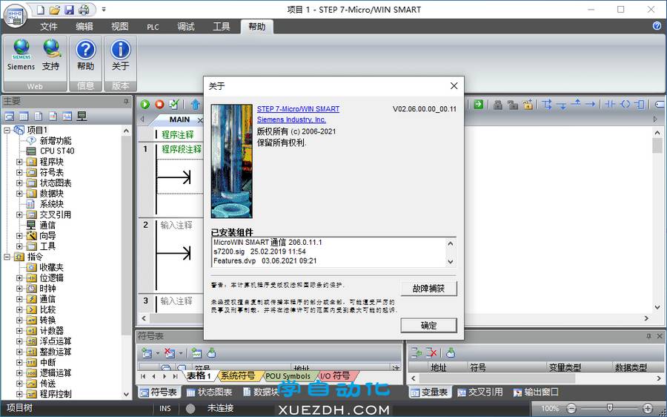Open the PLC ribbon tab
This screenshot has width=667, height=417.
click(153, 27)
